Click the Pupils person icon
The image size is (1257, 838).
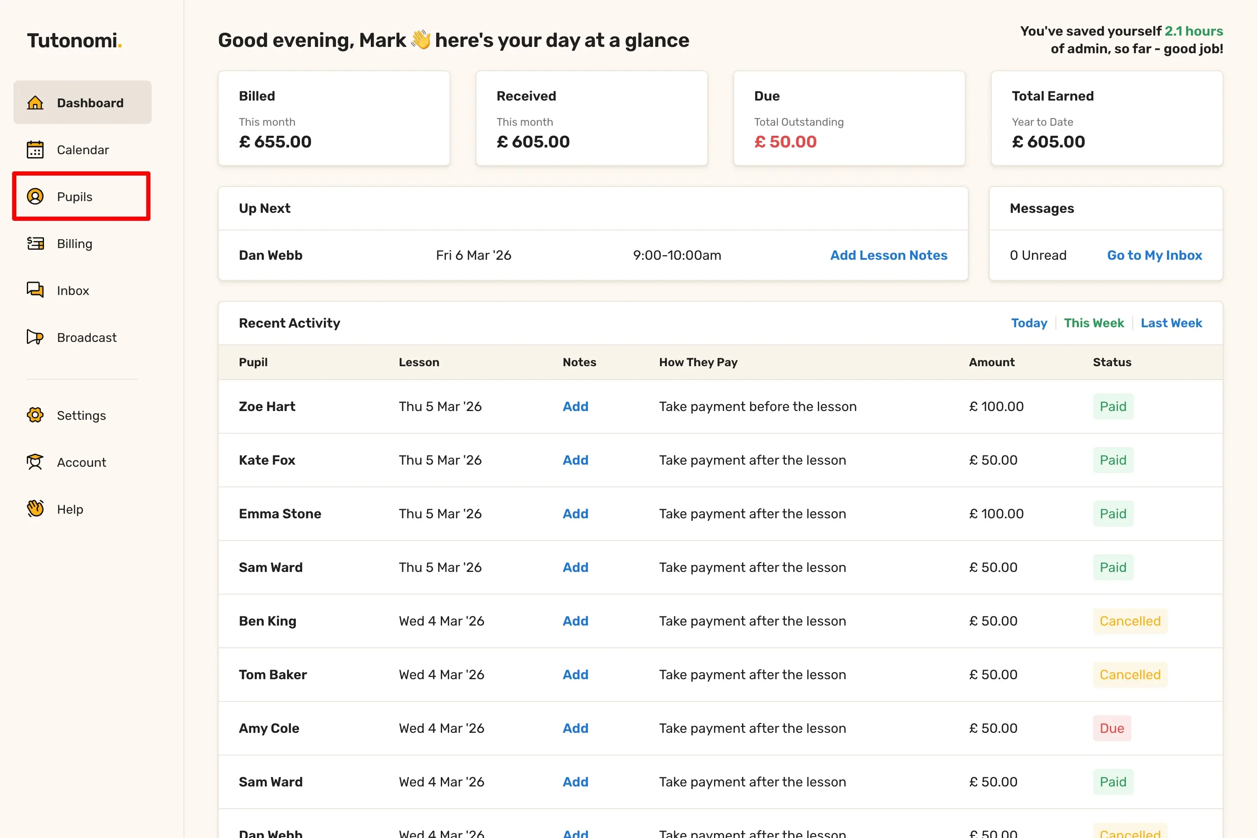point(35,197)
